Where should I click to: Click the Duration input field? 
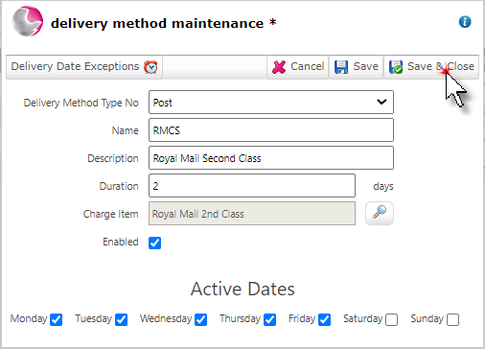coord(252,186)
